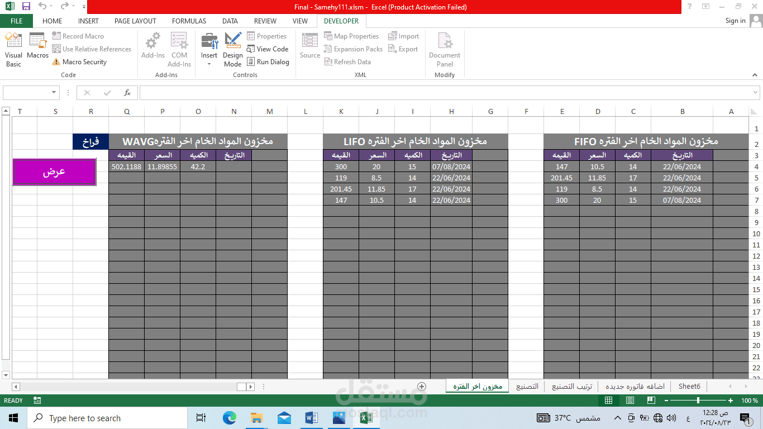Click the purple عرض button
Viewport: 763px width, 429px height.
54,172
